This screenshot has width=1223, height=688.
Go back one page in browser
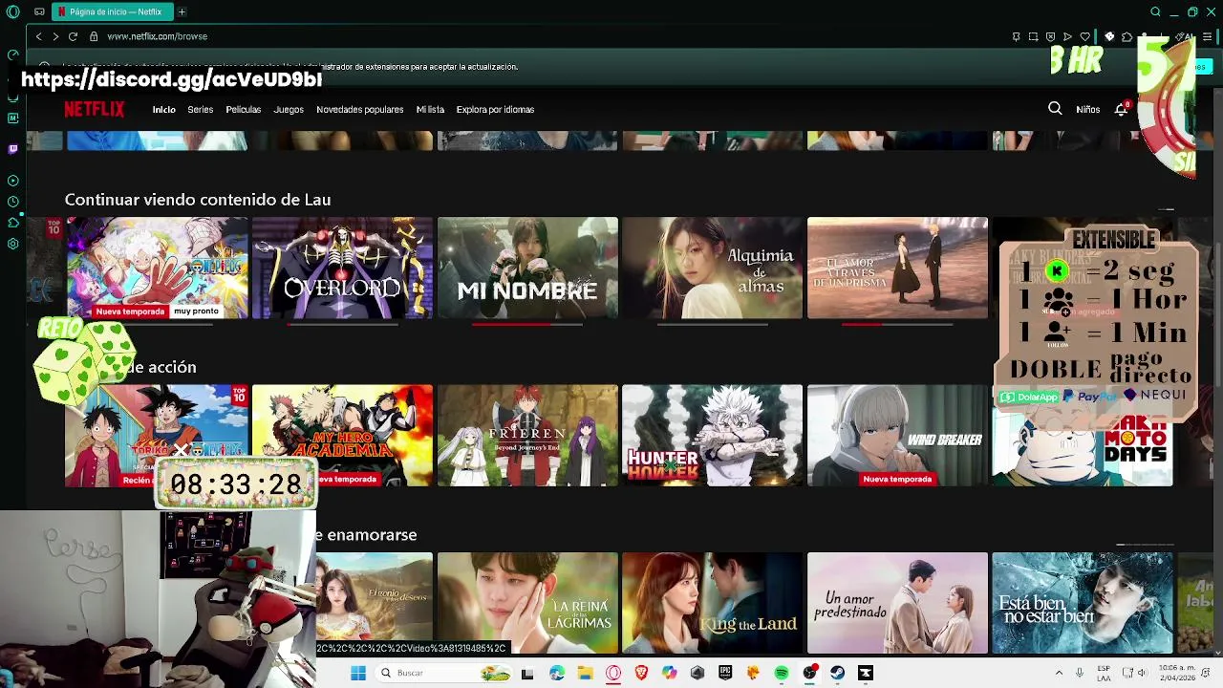click(38, 36)
